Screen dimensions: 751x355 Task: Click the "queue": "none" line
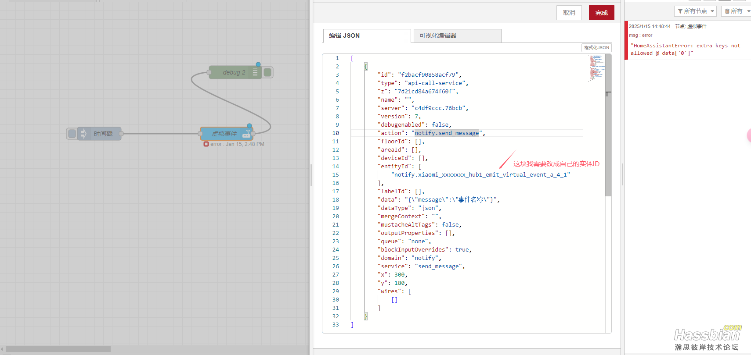tap(404, 241)
